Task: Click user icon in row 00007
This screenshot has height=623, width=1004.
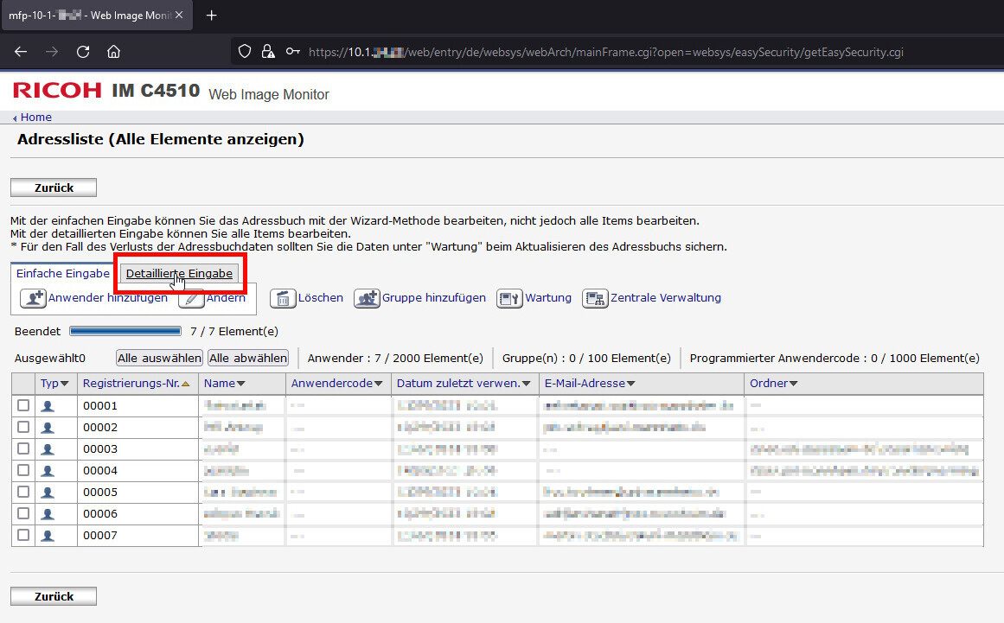Action: (x=48, y=536)
